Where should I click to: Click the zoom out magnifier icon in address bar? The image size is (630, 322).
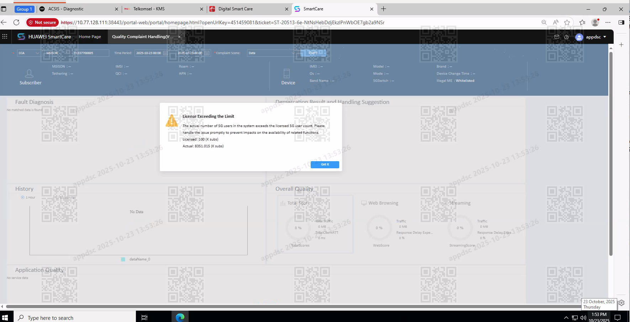[x=544, y=22]
